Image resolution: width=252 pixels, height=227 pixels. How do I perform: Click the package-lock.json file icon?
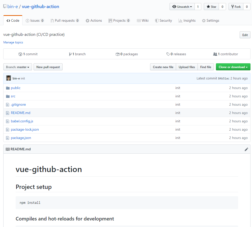pyautogui.click(x=8, y=129)
